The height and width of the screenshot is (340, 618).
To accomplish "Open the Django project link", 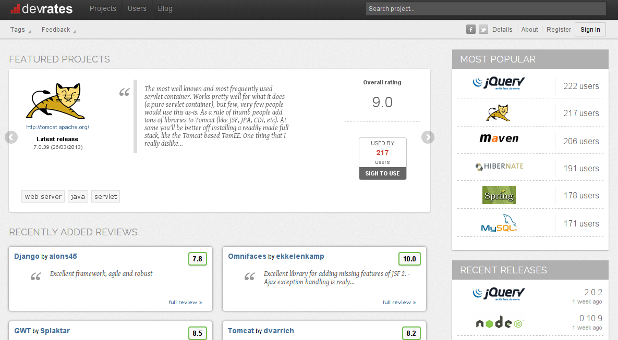I will coord(27,257).
